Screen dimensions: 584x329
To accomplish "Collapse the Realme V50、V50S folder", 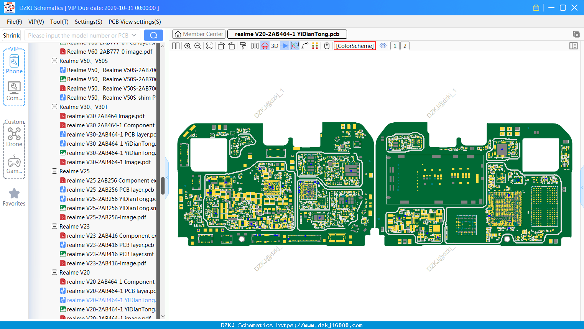I will click(54, 61).
